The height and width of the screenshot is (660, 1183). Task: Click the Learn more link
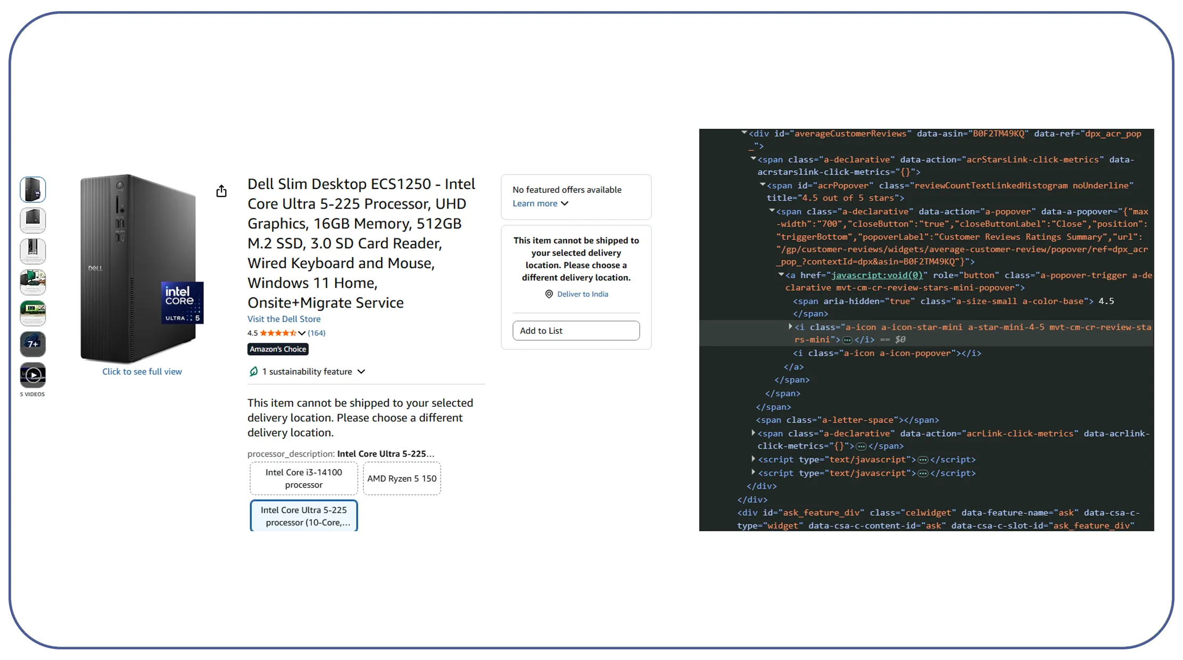(535, 203)
